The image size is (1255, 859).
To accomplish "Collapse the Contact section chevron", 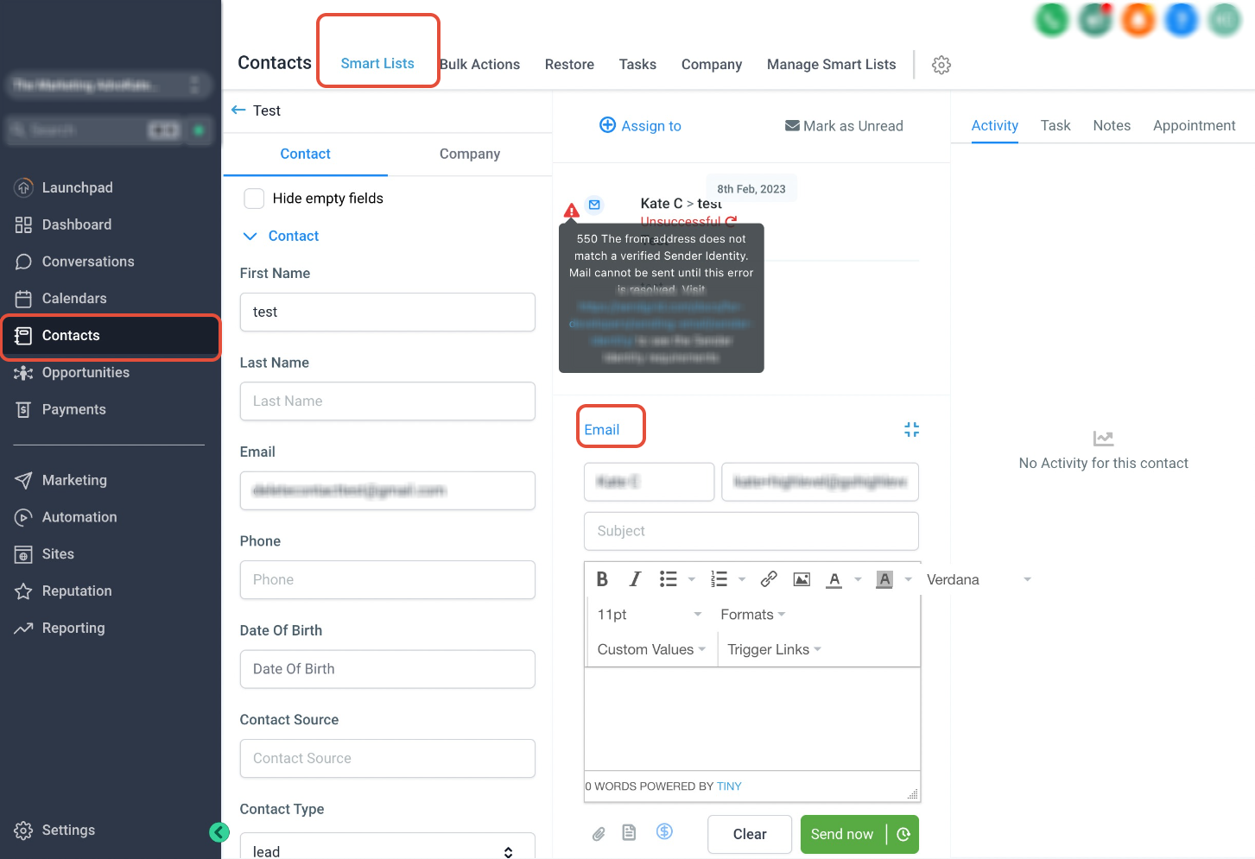I will (250, 236).
